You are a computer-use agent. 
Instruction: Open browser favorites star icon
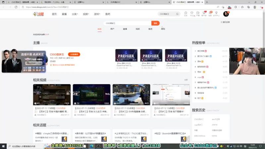pyautogui.click(x=242, y=7)
